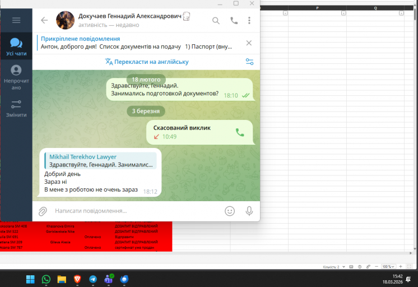Viewport: 418px width, 287px height.
Task: Switch to Непрочитано chat folder
Action: click(x=16, y=77)
